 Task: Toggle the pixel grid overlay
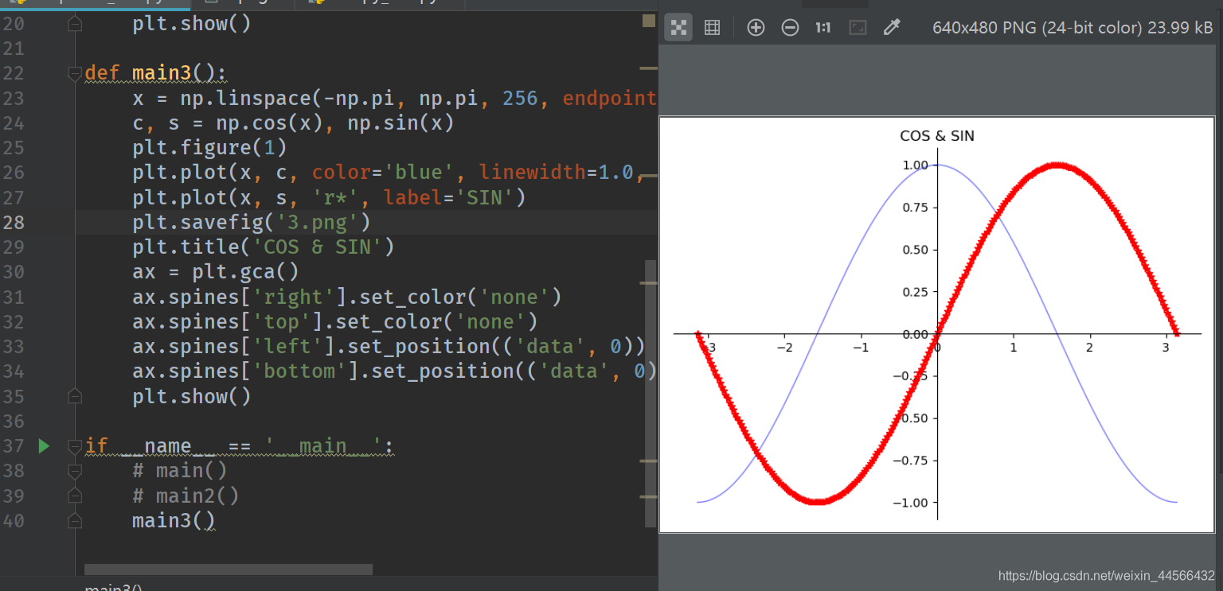[x=712, y=26]
